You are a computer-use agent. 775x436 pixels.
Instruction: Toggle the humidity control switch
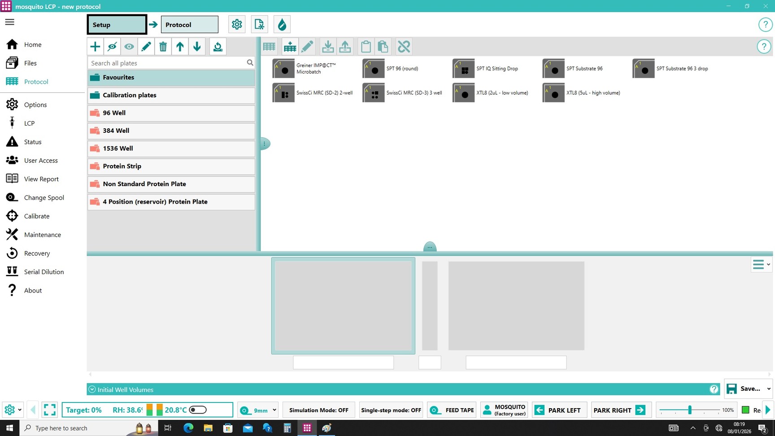pyautogui.click(x=198, y=410)
